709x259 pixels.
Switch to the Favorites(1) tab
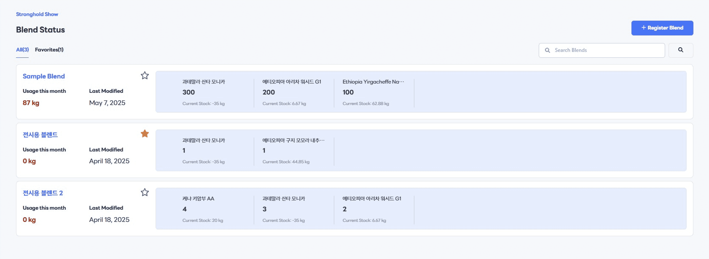(x=49, y=50)
